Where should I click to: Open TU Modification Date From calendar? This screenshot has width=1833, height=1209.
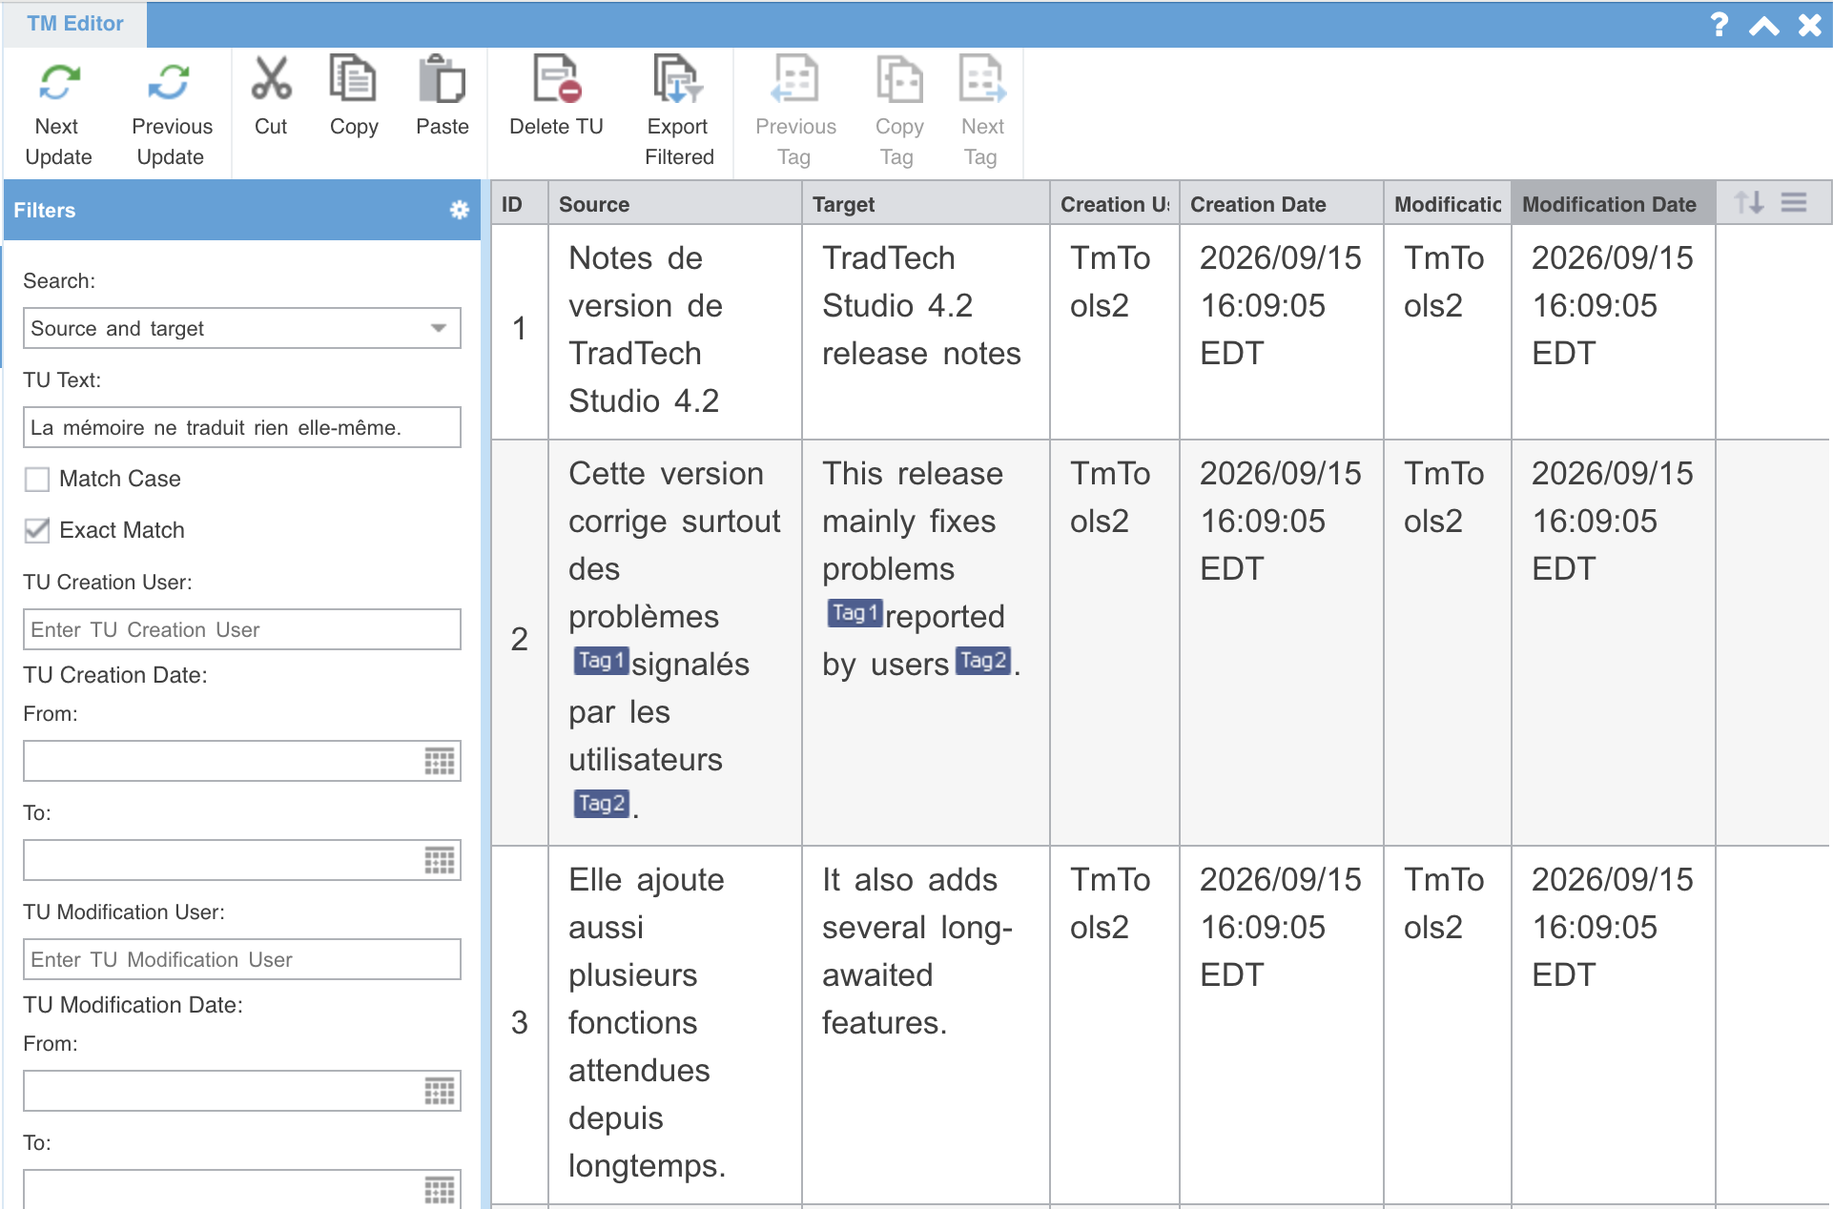439,1091
